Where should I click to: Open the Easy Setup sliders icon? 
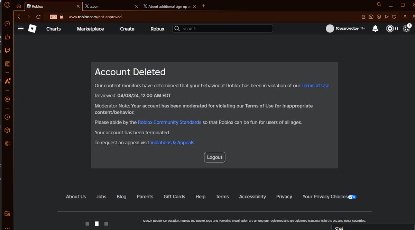point(413,17)
